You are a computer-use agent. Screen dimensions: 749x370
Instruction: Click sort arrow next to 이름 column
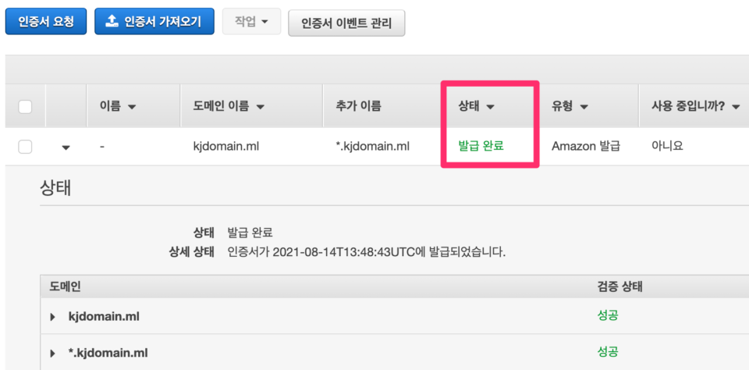click(133, 107)
